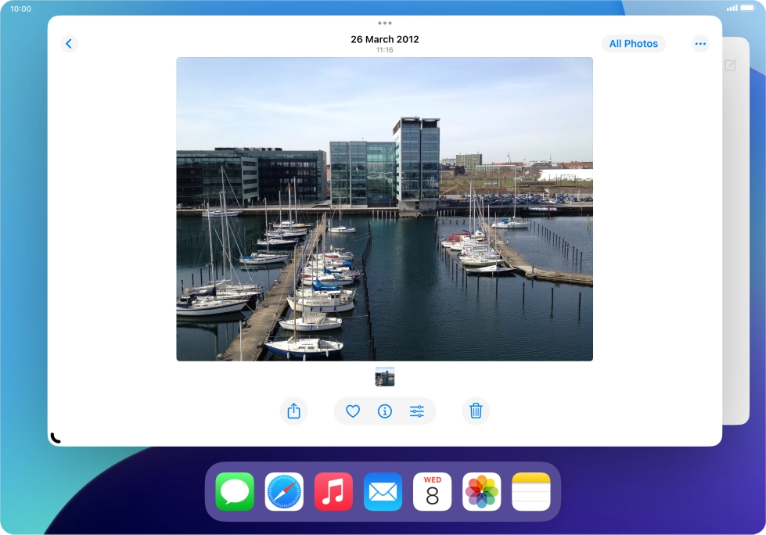Mark the photo as a favorite
This screenshot has height=535, width=766.
tap(351, 411)
